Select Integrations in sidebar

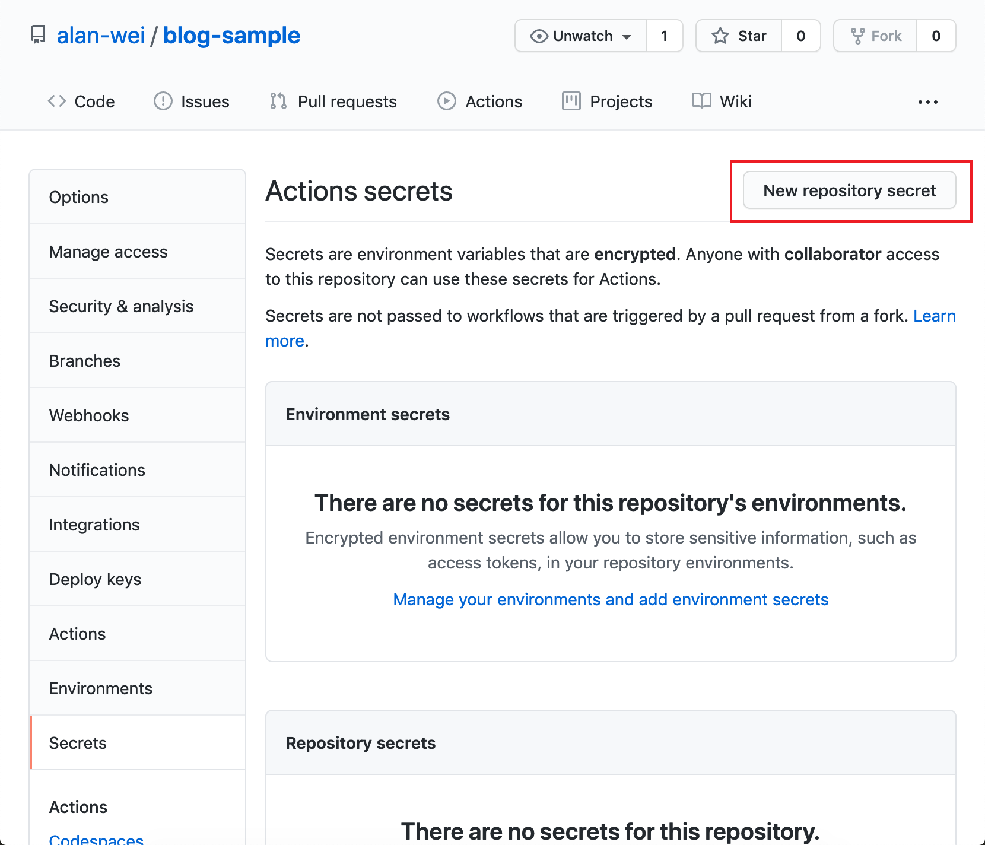(138, 525)
